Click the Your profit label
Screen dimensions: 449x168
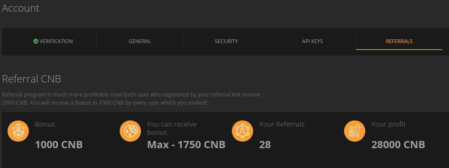click(x=388, y=124)
